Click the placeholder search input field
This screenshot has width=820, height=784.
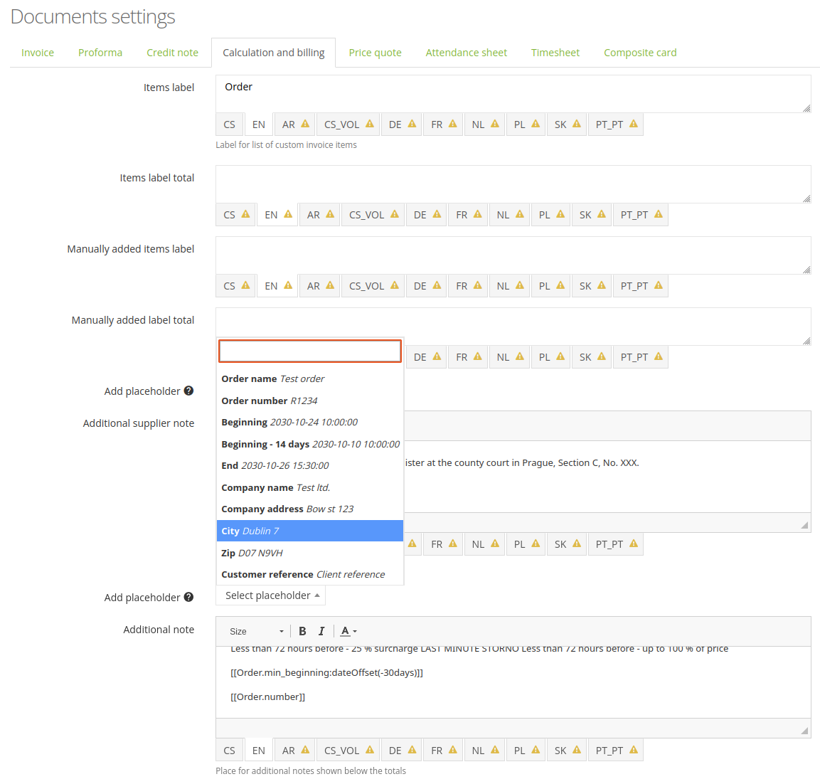[309, 351]
